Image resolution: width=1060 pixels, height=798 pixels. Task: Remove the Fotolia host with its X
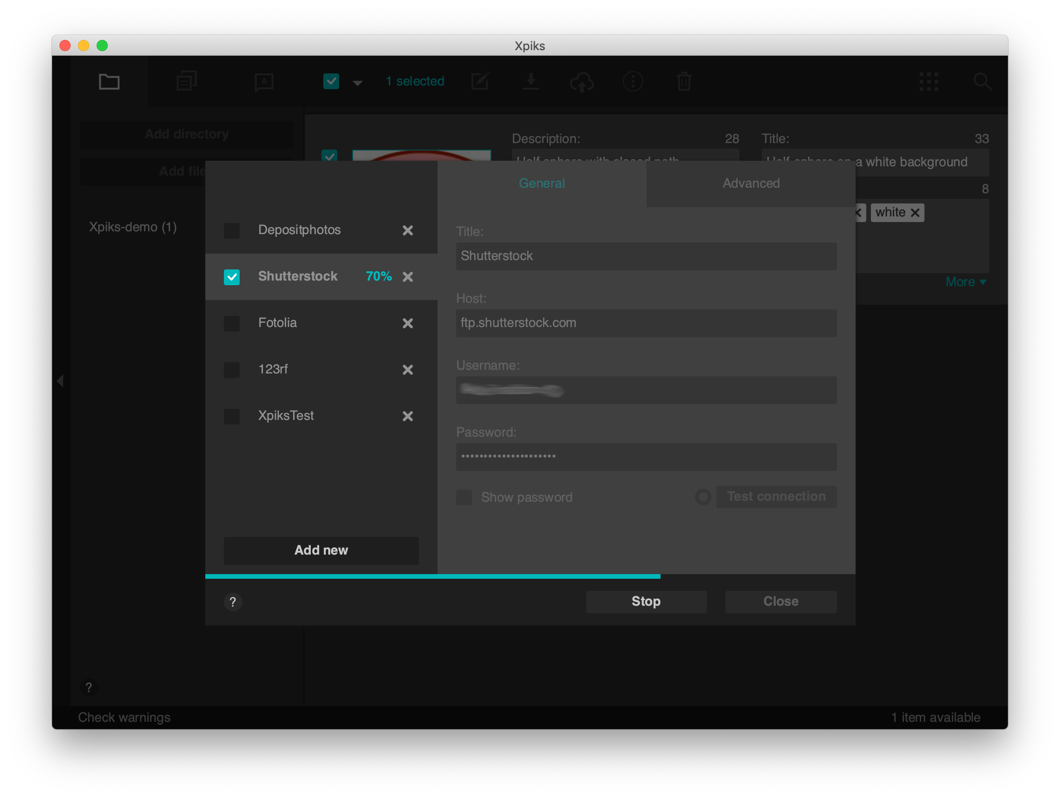coord(407,323)
